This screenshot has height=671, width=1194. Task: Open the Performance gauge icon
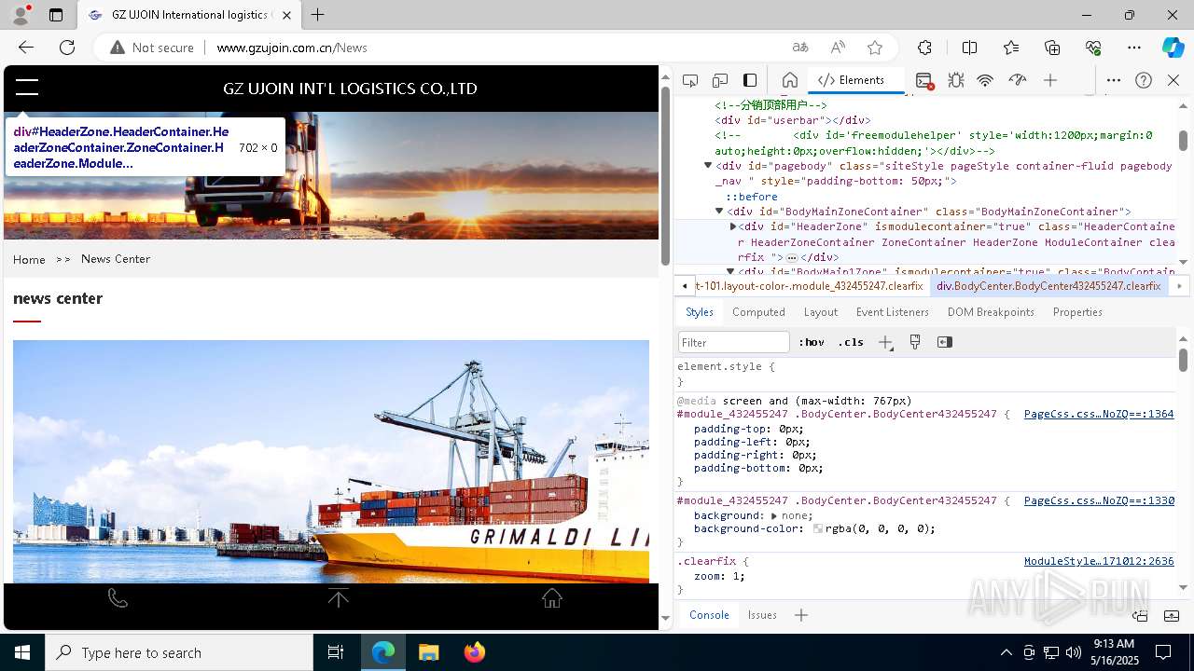(1018, 80)
